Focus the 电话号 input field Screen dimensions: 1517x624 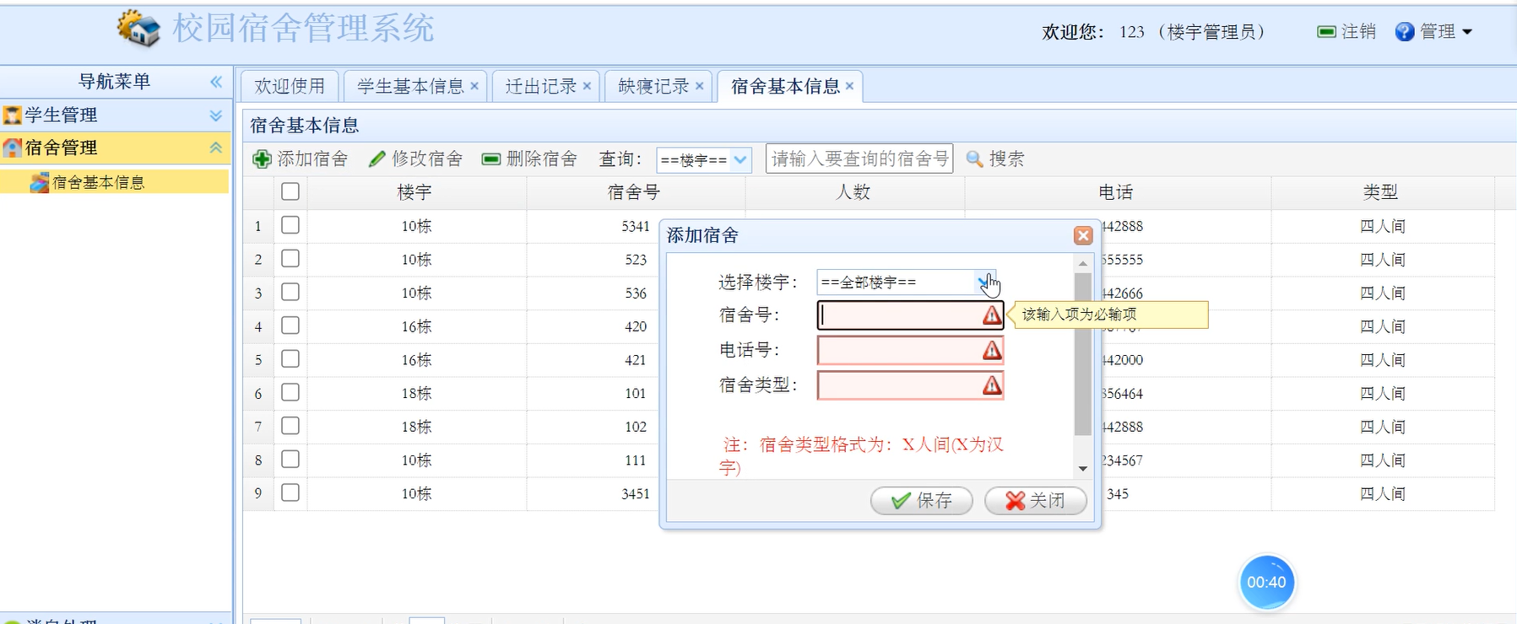pos(910,350)
